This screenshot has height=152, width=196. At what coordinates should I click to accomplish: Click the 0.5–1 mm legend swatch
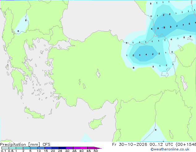click(12, 148)
